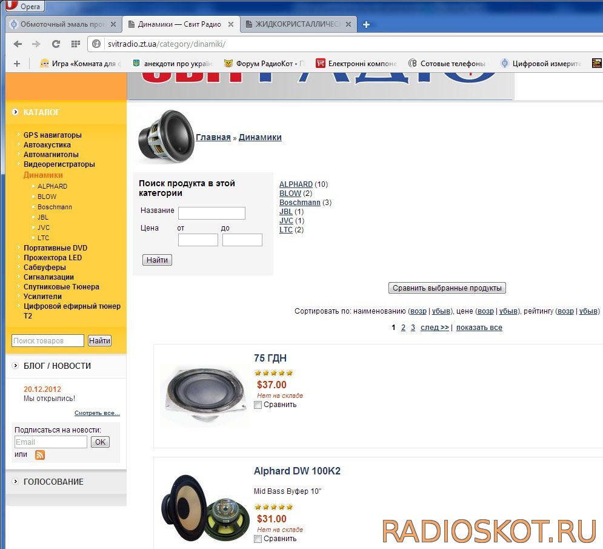Click BLOW (2) brand link
Viewport: 603px width, 549px height.
click(x=290, y=194)
